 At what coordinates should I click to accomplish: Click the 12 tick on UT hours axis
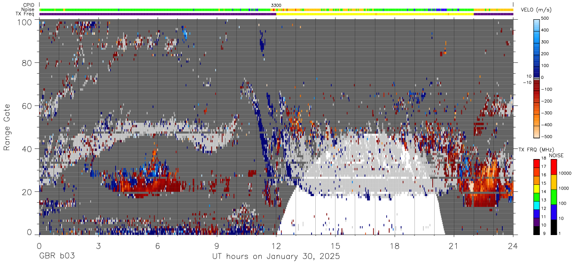276,245
